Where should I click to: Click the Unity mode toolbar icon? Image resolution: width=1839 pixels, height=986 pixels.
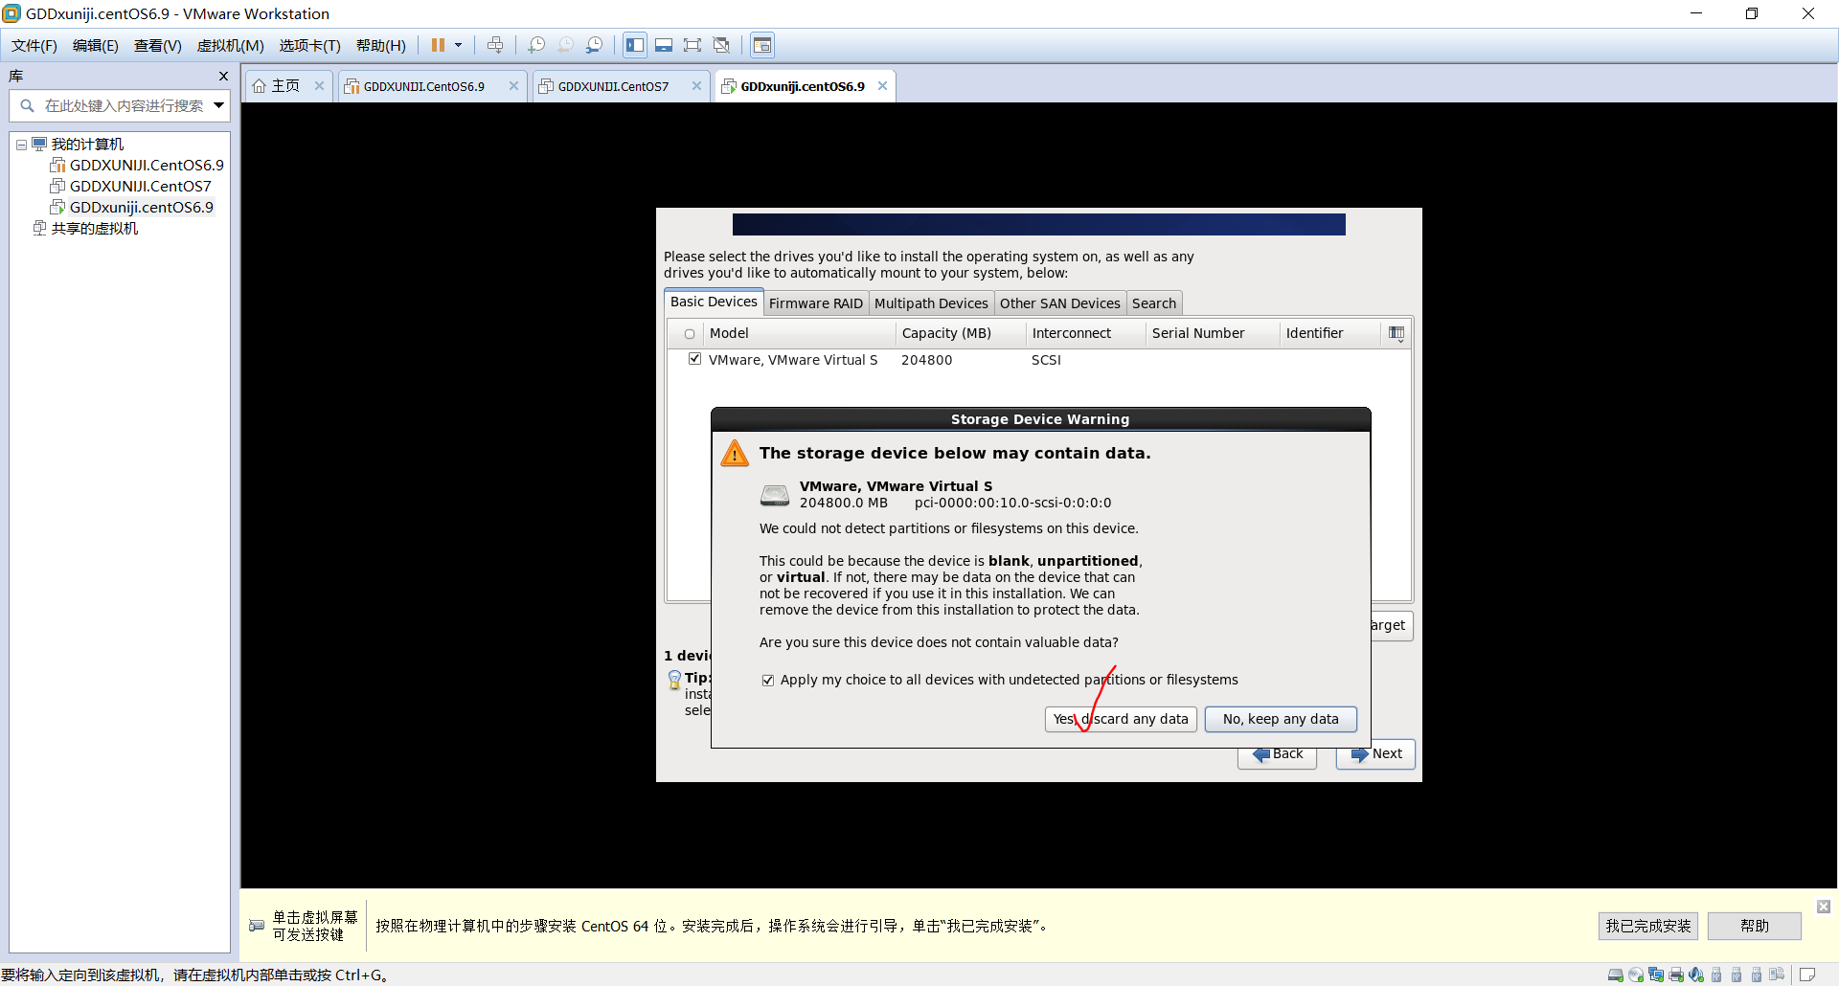tap(721, 45)
